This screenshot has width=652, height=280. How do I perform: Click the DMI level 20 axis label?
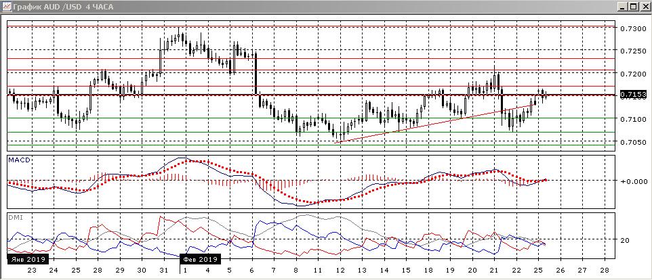click(x=625, y=241)
